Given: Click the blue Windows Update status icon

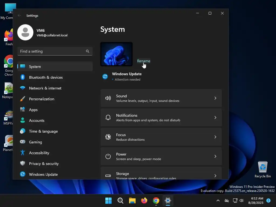Looking at the screenshot, I should [x=105, y=77].
